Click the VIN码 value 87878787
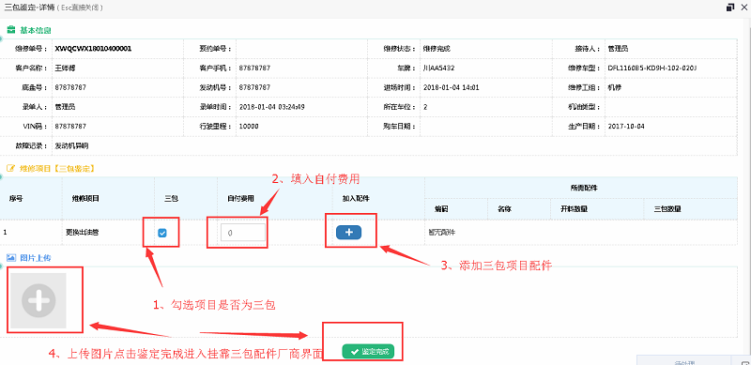The height and width of the screenshot is (365, 751). coord(71,127)
